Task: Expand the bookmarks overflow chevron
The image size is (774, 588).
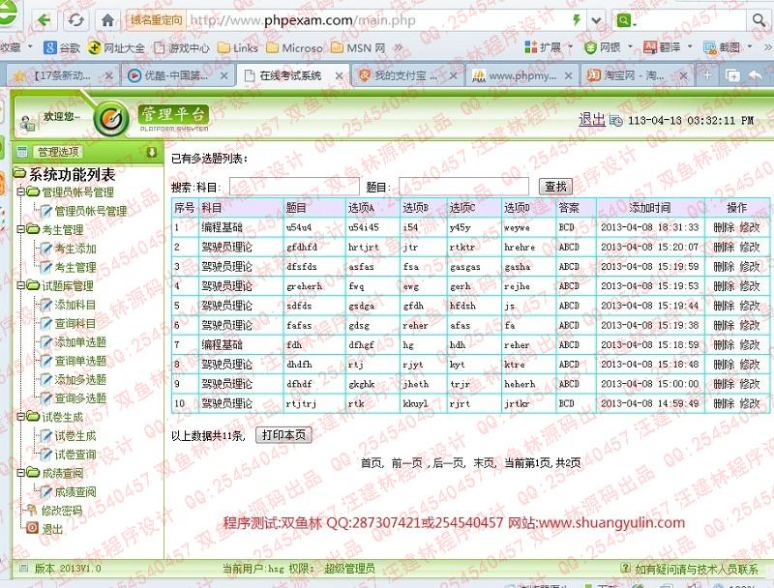Action: (x=398, y=47)
